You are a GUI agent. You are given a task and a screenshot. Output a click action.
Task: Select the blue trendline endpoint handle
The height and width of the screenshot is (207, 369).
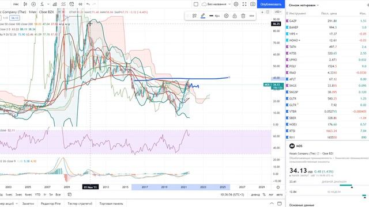[x=229, y=77]
